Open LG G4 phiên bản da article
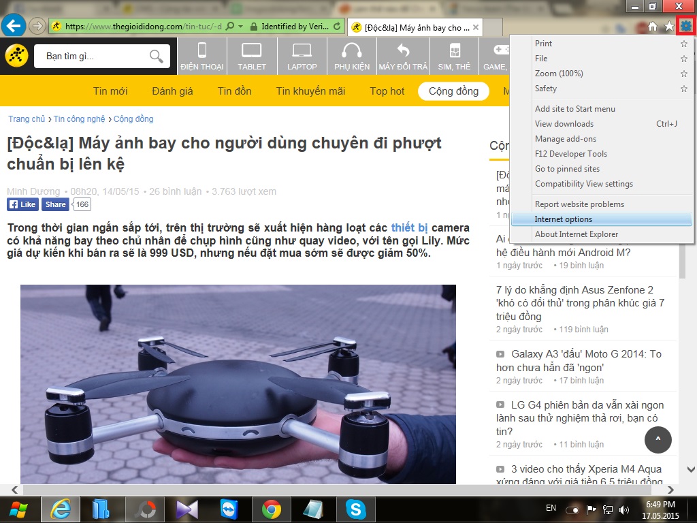The width and height of the screenshot is (697, 523). (580, 418)
